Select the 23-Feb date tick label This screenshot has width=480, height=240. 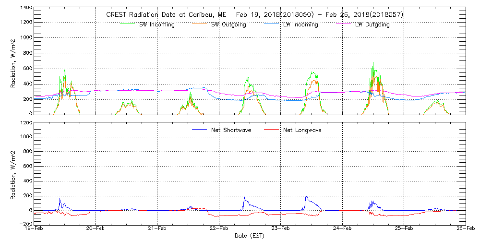281,229
